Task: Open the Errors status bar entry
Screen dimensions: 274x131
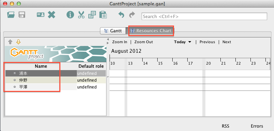Action: [x=257, y=126]
